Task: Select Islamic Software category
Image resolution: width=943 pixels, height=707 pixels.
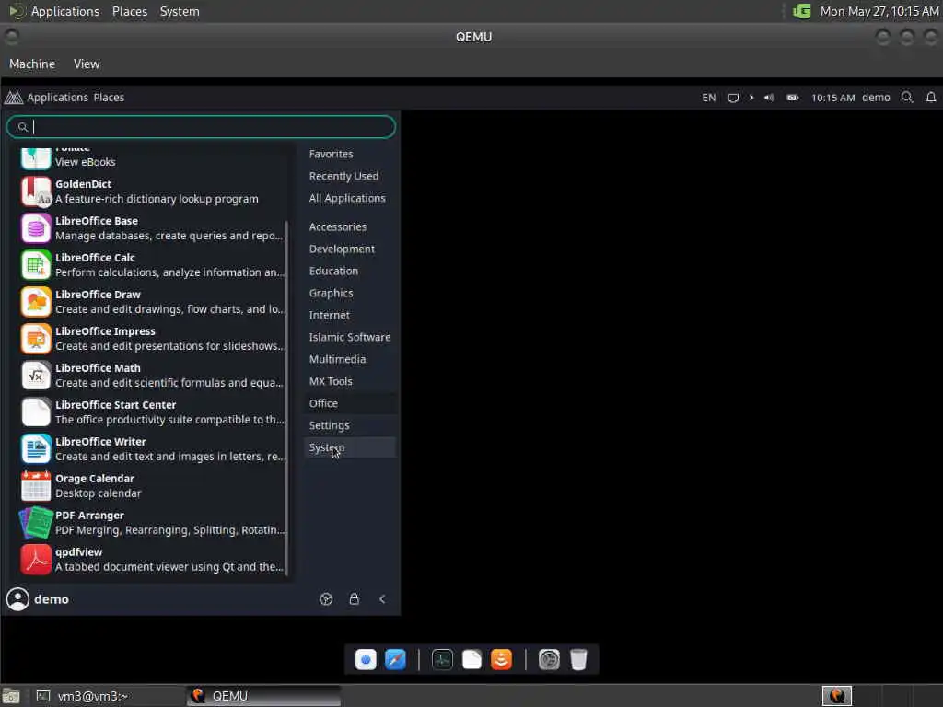Action: [349, 337]
